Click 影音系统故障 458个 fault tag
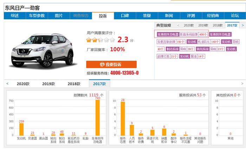The width and height of the screenshot is (246, 149). 182,34
